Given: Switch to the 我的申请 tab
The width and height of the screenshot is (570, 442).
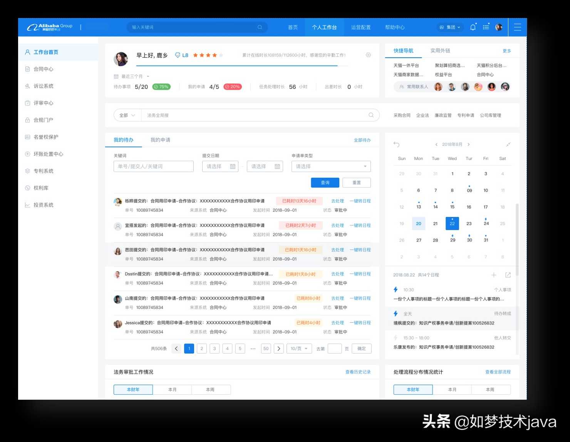Looking at the screenshot, I should coord(160,140).
